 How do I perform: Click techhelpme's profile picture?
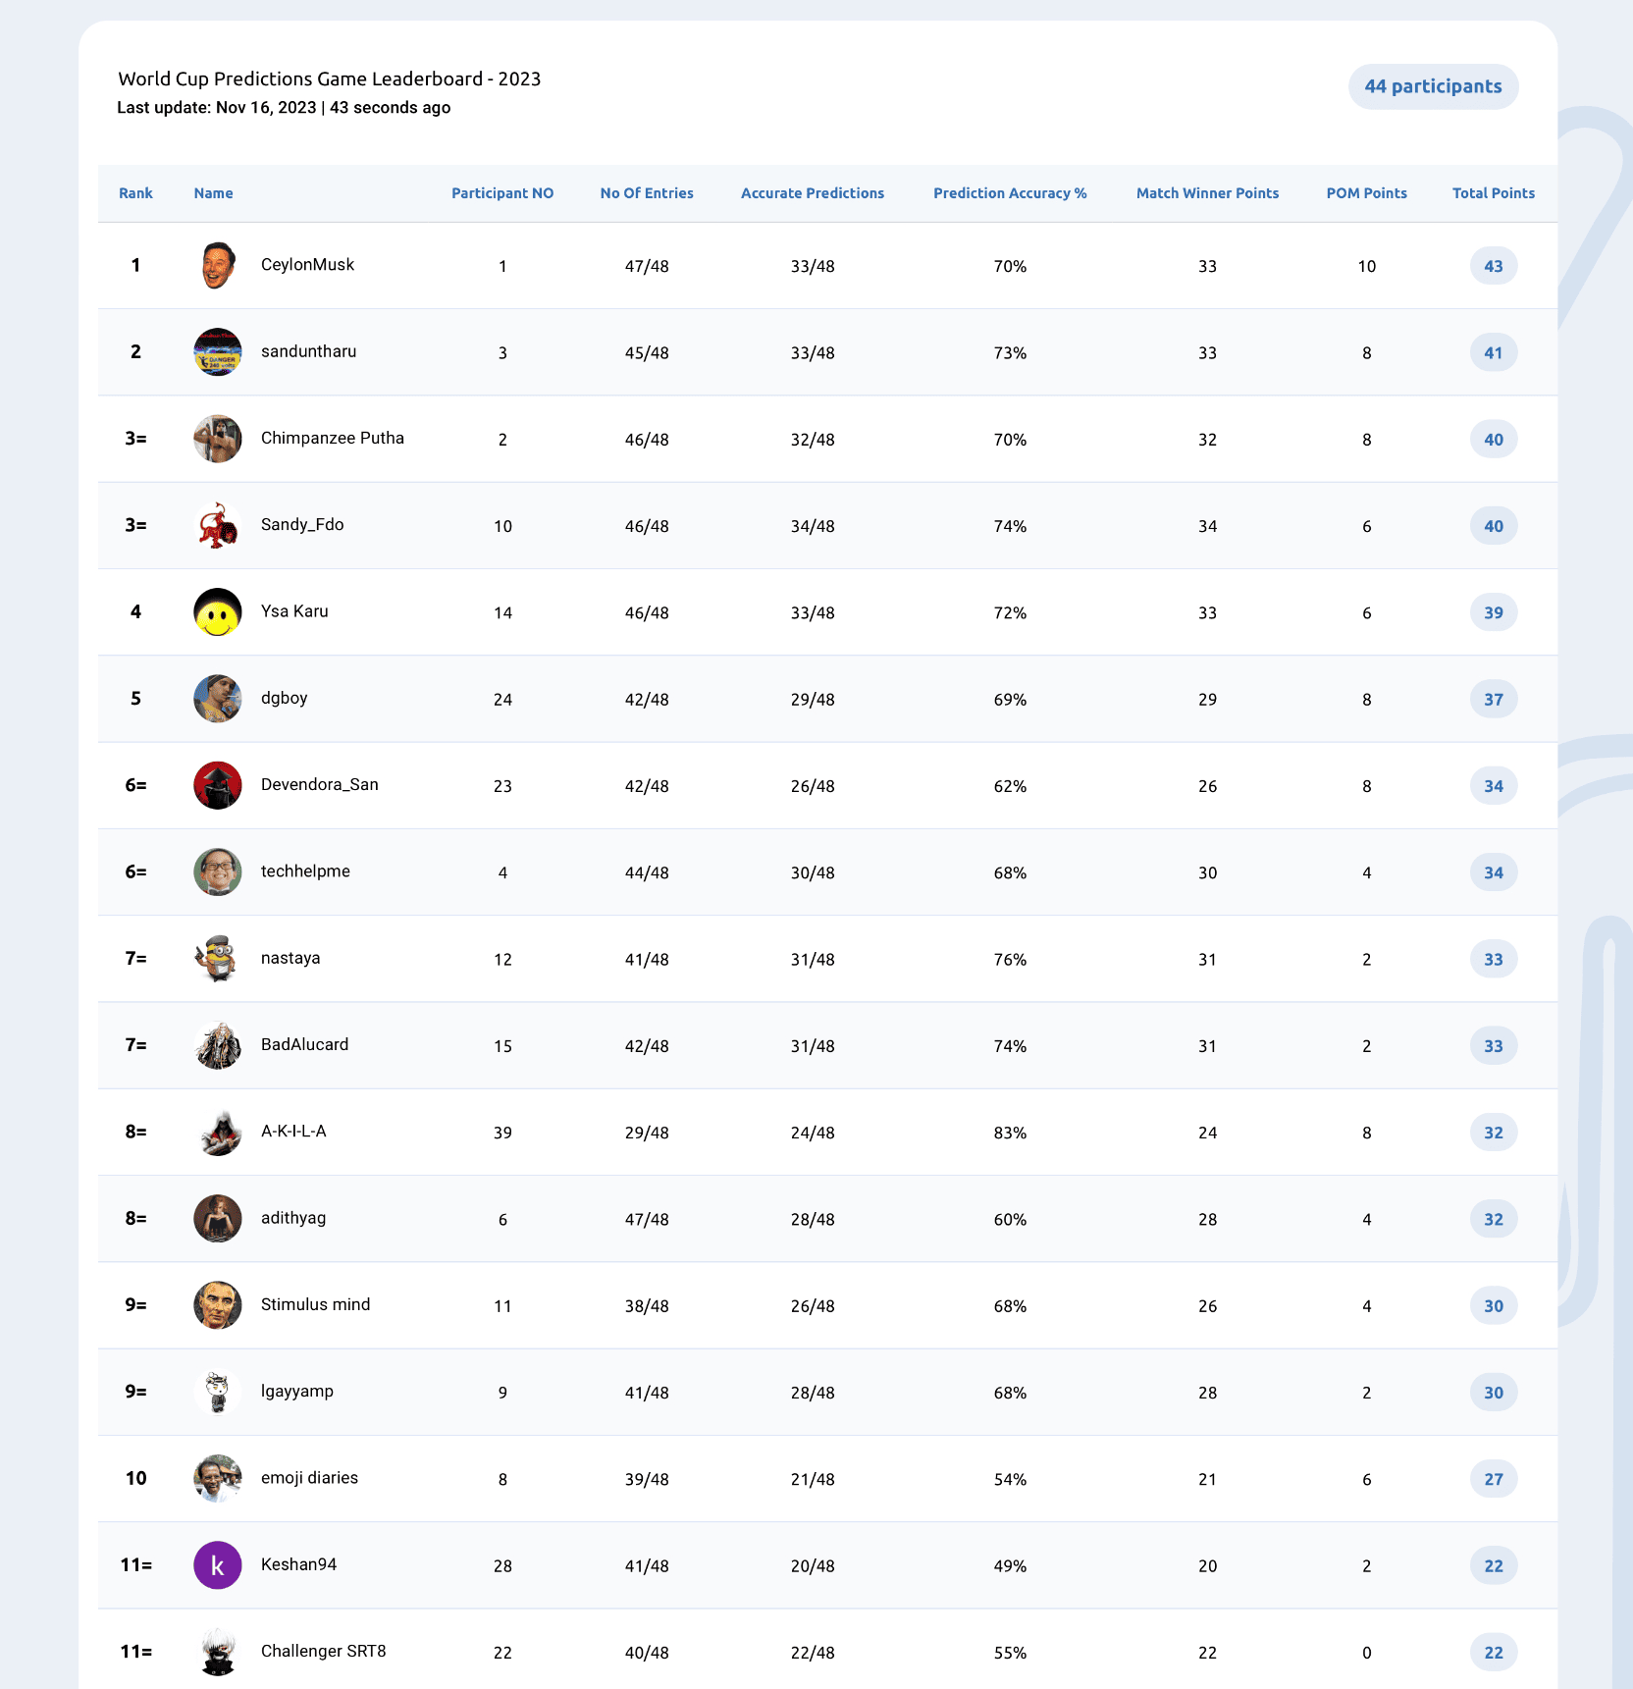[218, 872]
